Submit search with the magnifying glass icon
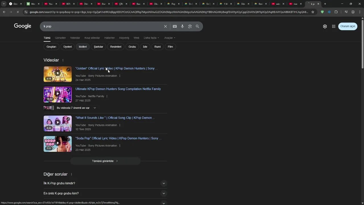Image resolution: width=364 pixels, height=205 pixels. pyautogui.click(x=197, y=26)
